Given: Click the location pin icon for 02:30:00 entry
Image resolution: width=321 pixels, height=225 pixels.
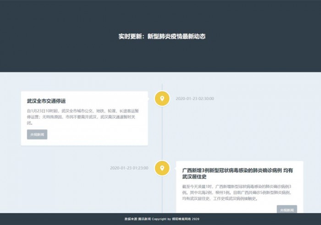Looking at the screenshot, I should point(162,98).
